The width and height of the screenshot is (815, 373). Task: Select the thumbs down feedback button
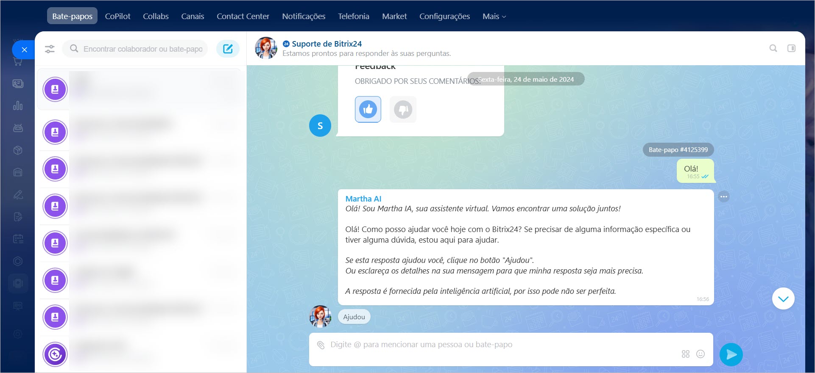pyautogui.click(x=403, y=109)
